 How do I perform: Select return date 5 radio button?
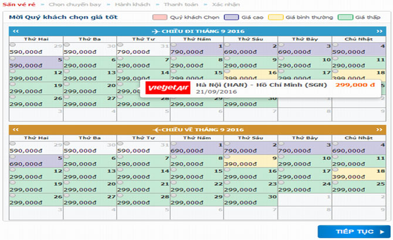(x=12, y=156)
